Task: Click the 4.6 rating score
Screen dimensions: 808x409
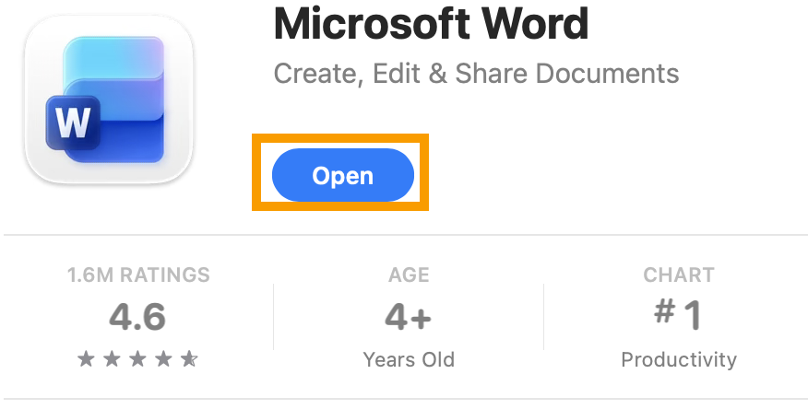Action: pos(137,317)
